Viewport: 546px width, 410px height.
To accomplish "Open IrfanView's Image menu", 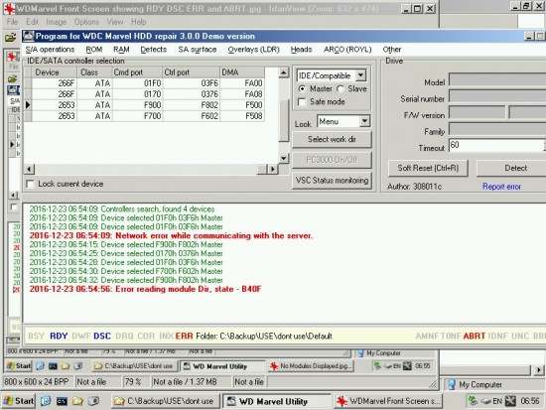I will pyautogui.click(x=56, y=22).
